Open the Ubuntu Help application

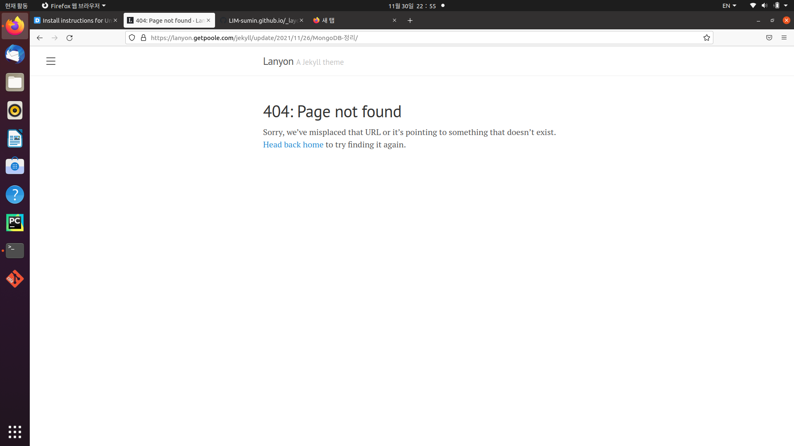point(14,194)
